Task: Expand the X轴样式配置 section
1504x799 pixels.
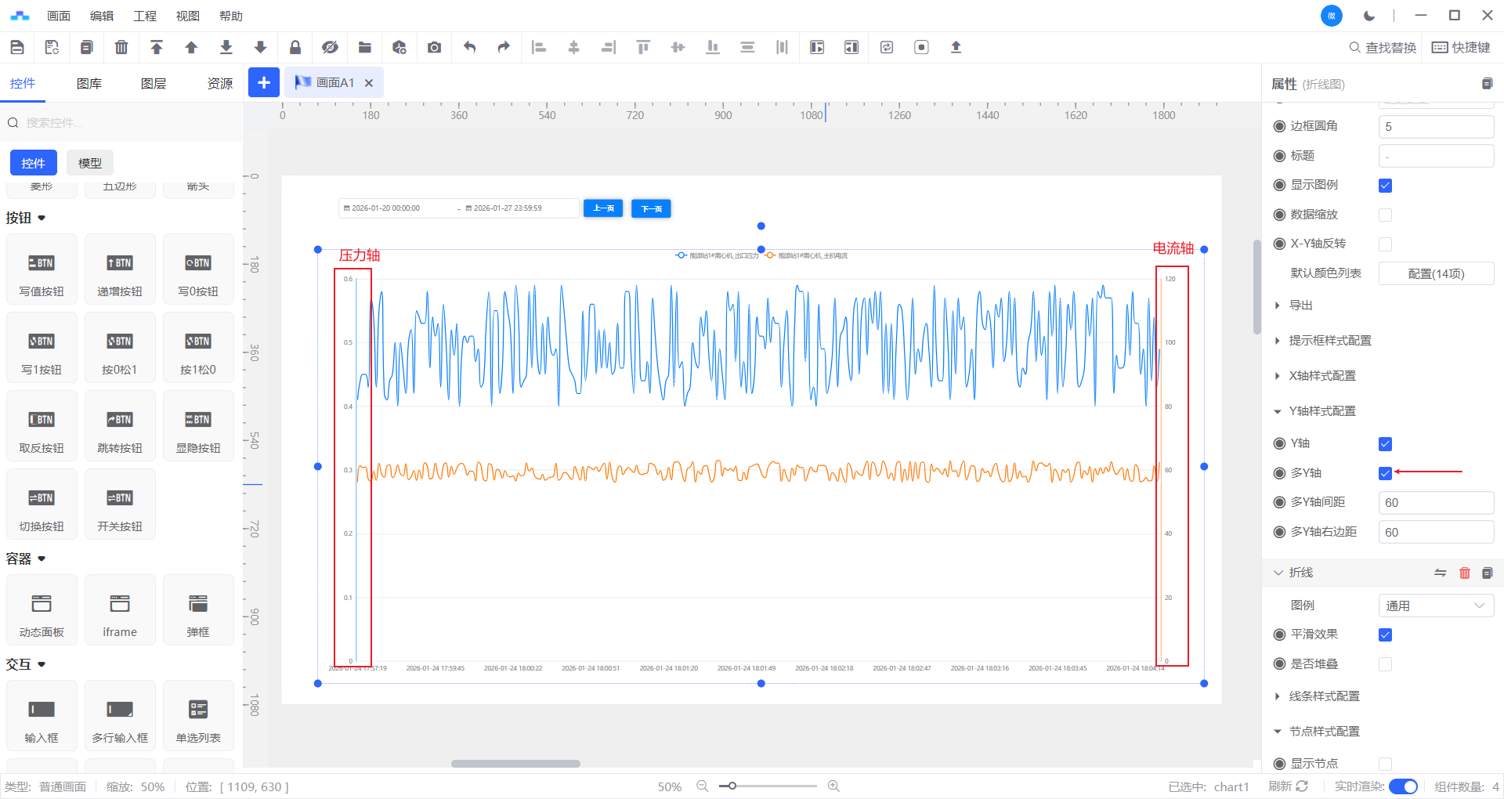Action: point(1322,376)
